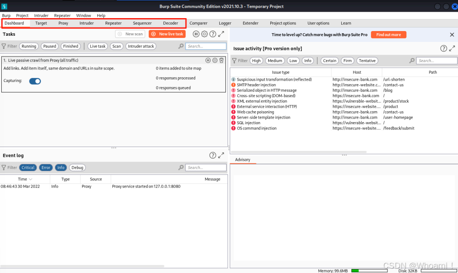
Task: Toggle the Medium severity issue filter
Action: pyautogui.click(x=275, y=61)
